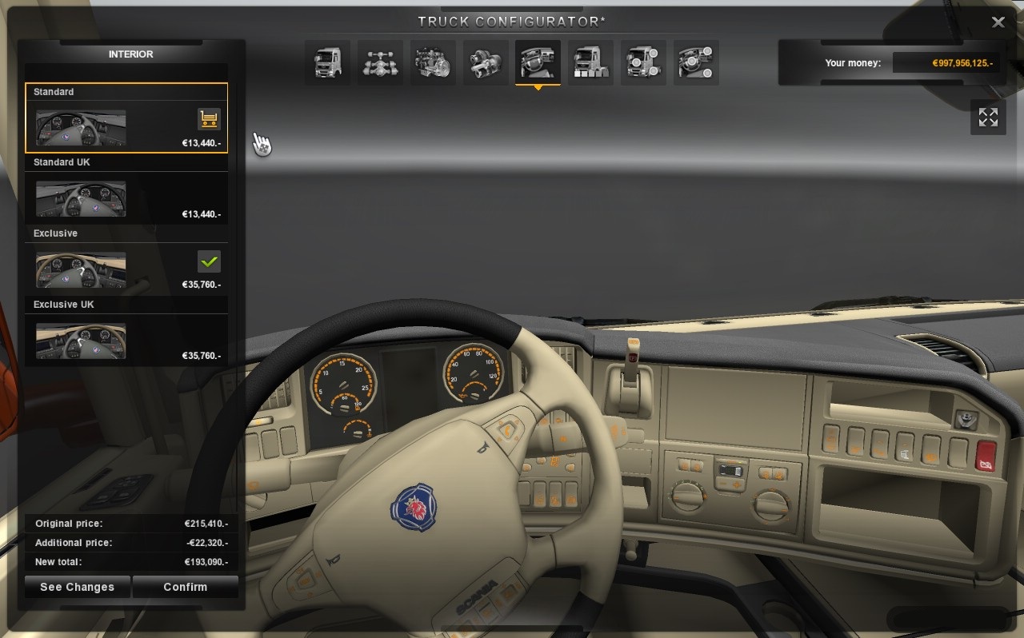Click the Original price value €215,410

point(206,524)
